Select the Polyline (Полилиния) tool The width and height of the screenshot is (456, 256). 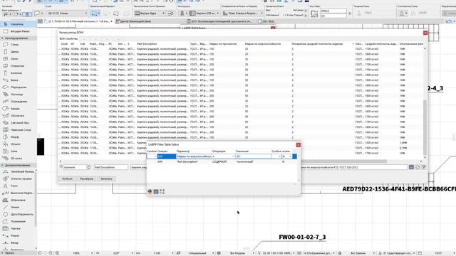17,221
